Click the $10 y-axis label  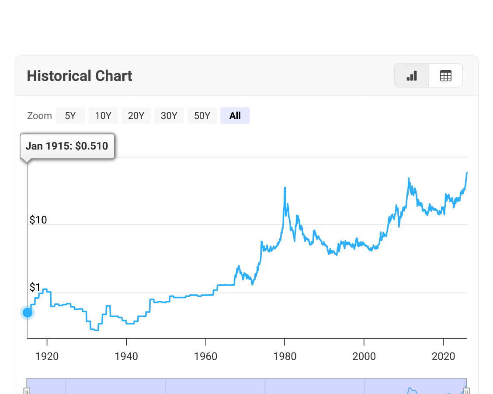pos(38,220)
